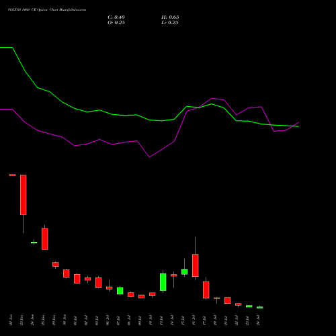This screenshot has width=336, height=336.
Task: Click the '22 Jun' date label
Action: click(x=11, y=320)
